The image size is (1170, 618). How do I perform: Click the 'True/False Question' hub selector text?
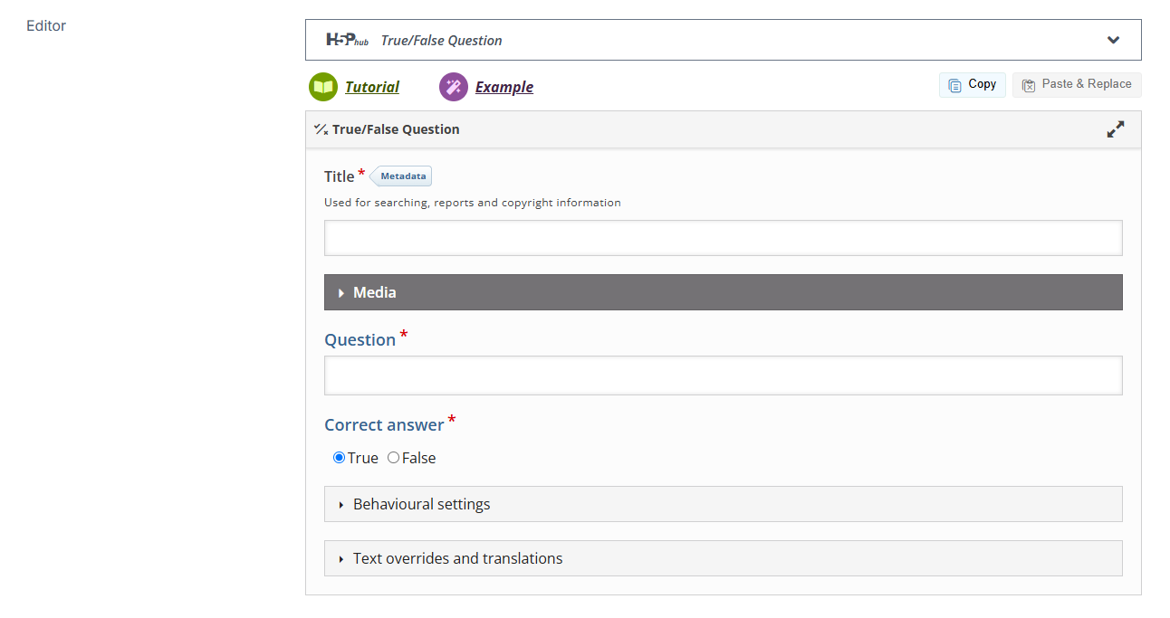(441, 40)
